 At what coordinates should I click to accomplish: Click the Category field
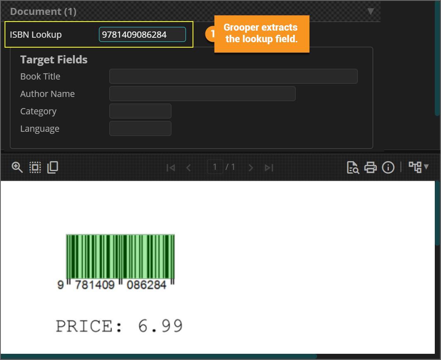[140, 111]
